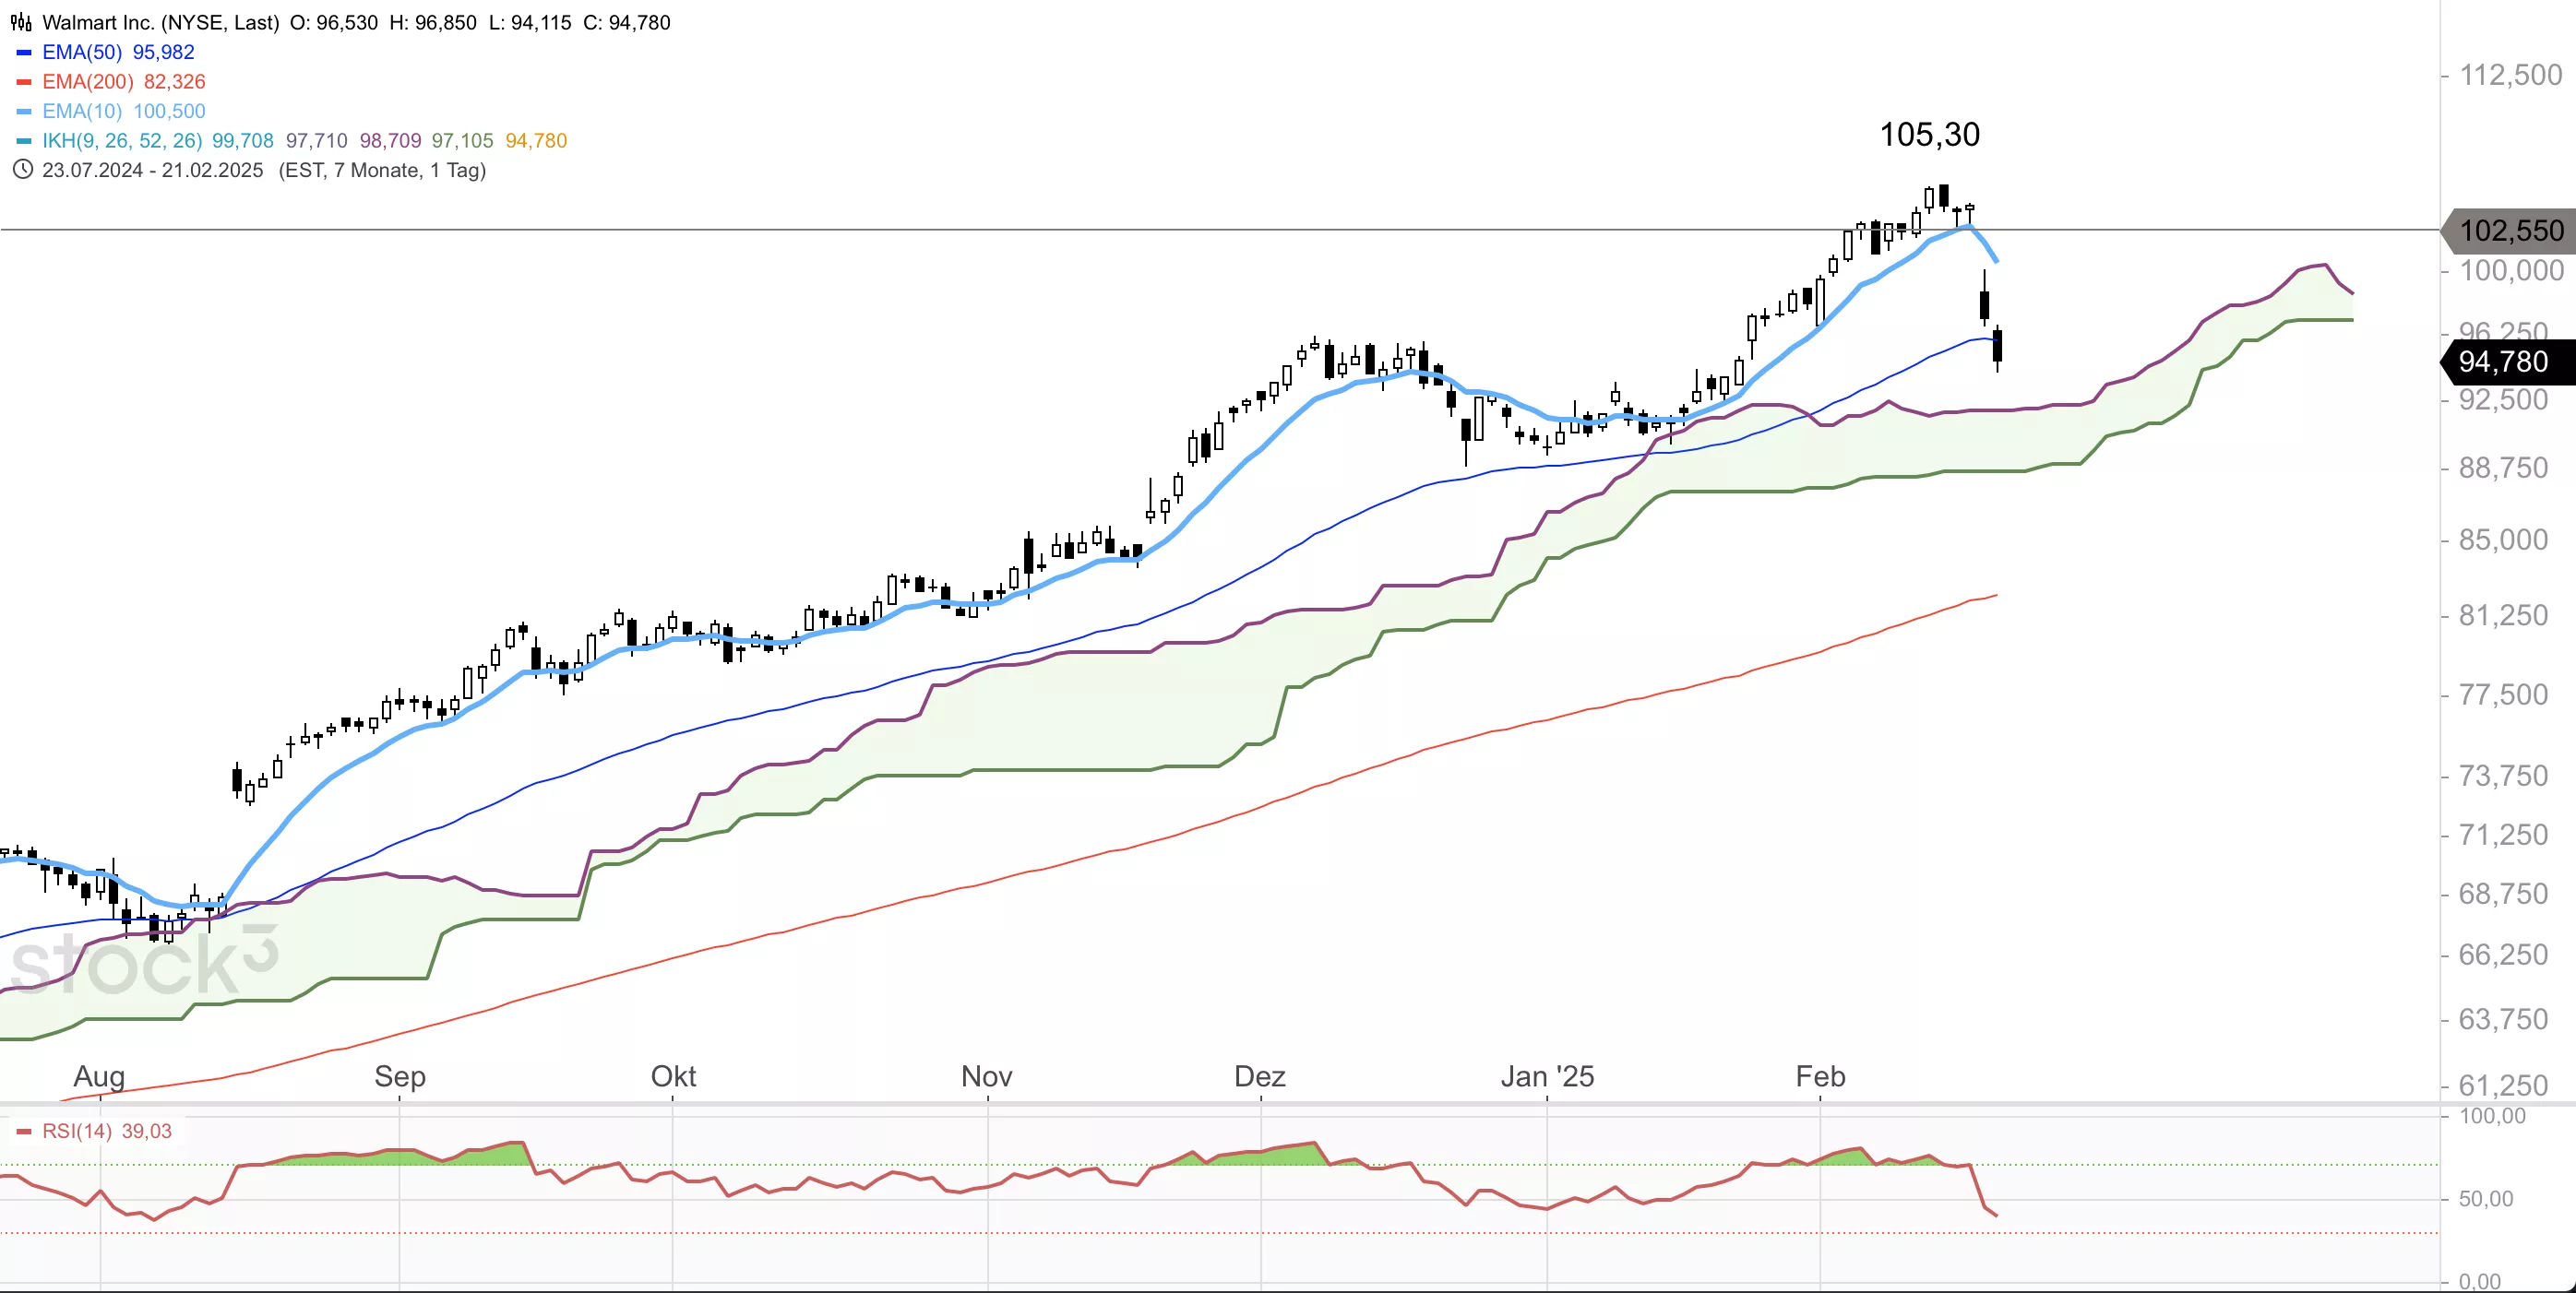Click the Okt month label on time axis
2576x1293 pixels.
click(x=673, y=1077)
